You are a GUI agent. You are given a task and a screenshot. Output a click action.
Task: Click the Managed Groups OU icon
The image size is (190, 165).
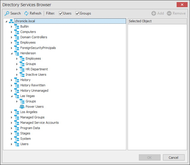pos(17,117)
